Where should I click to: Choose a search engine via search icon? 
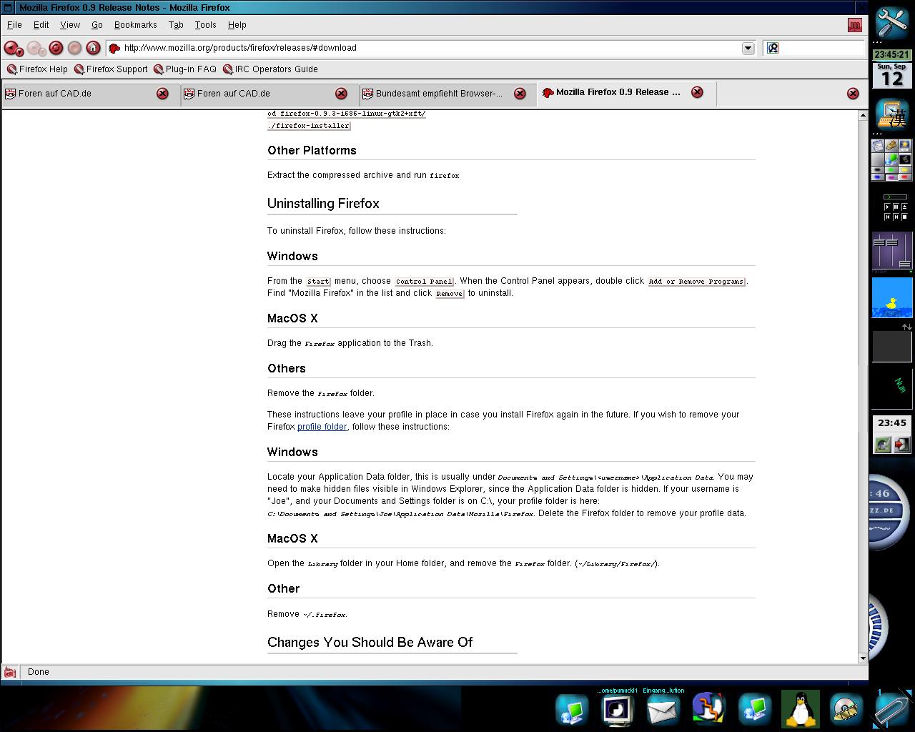pos(772,48)
